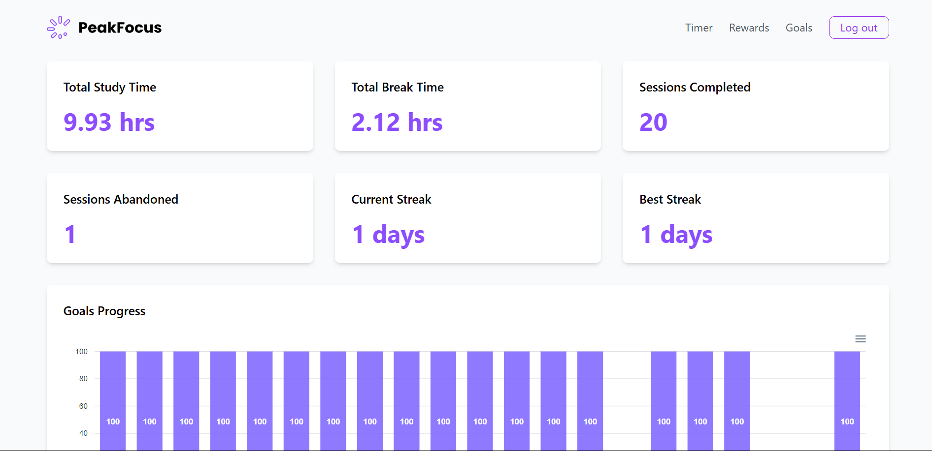Click the sessions completed value of 20
This screenshot has width=932, height=451.
(x=653, y=122)
